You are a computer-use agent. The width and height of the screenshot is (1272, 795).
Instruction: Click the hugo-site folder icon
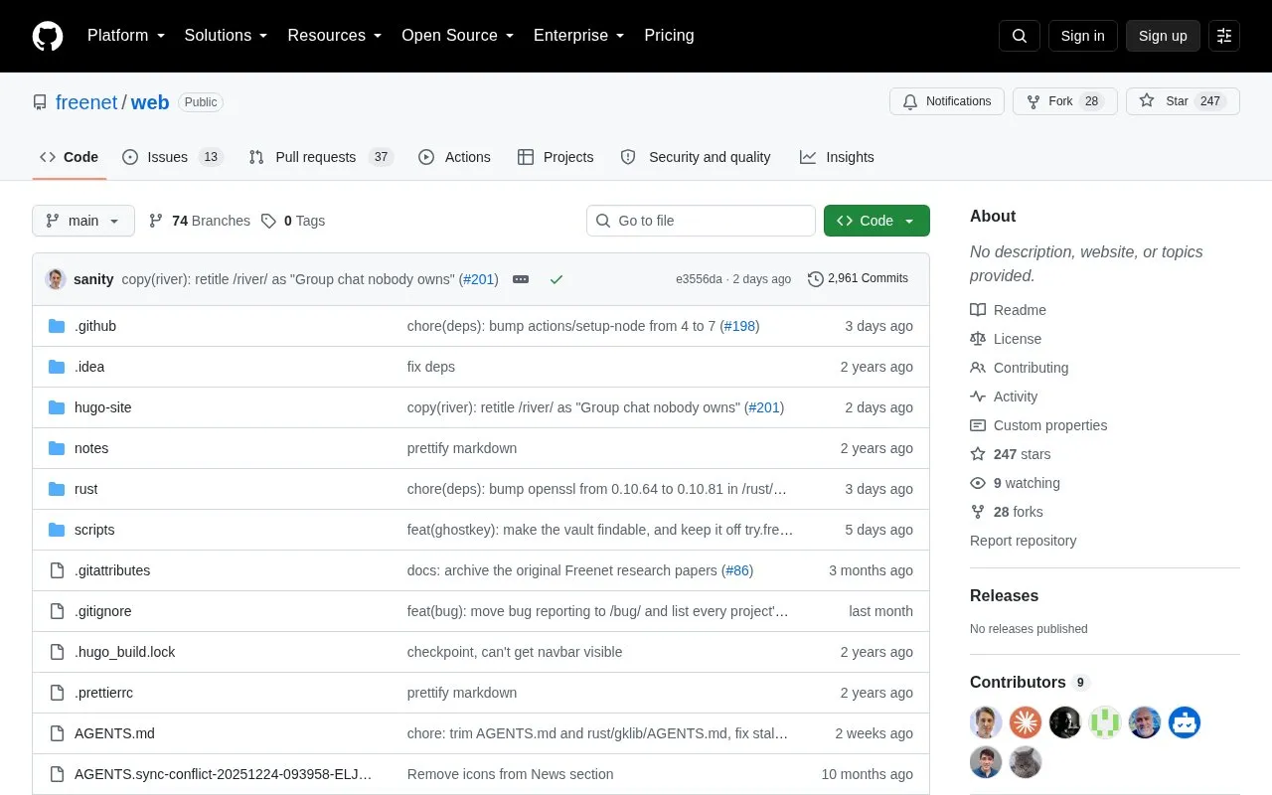(57, 407)
